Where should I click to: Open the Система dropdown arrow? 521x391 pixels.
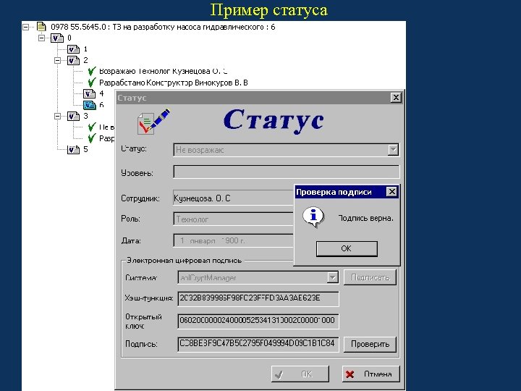[x=332, y=277]
